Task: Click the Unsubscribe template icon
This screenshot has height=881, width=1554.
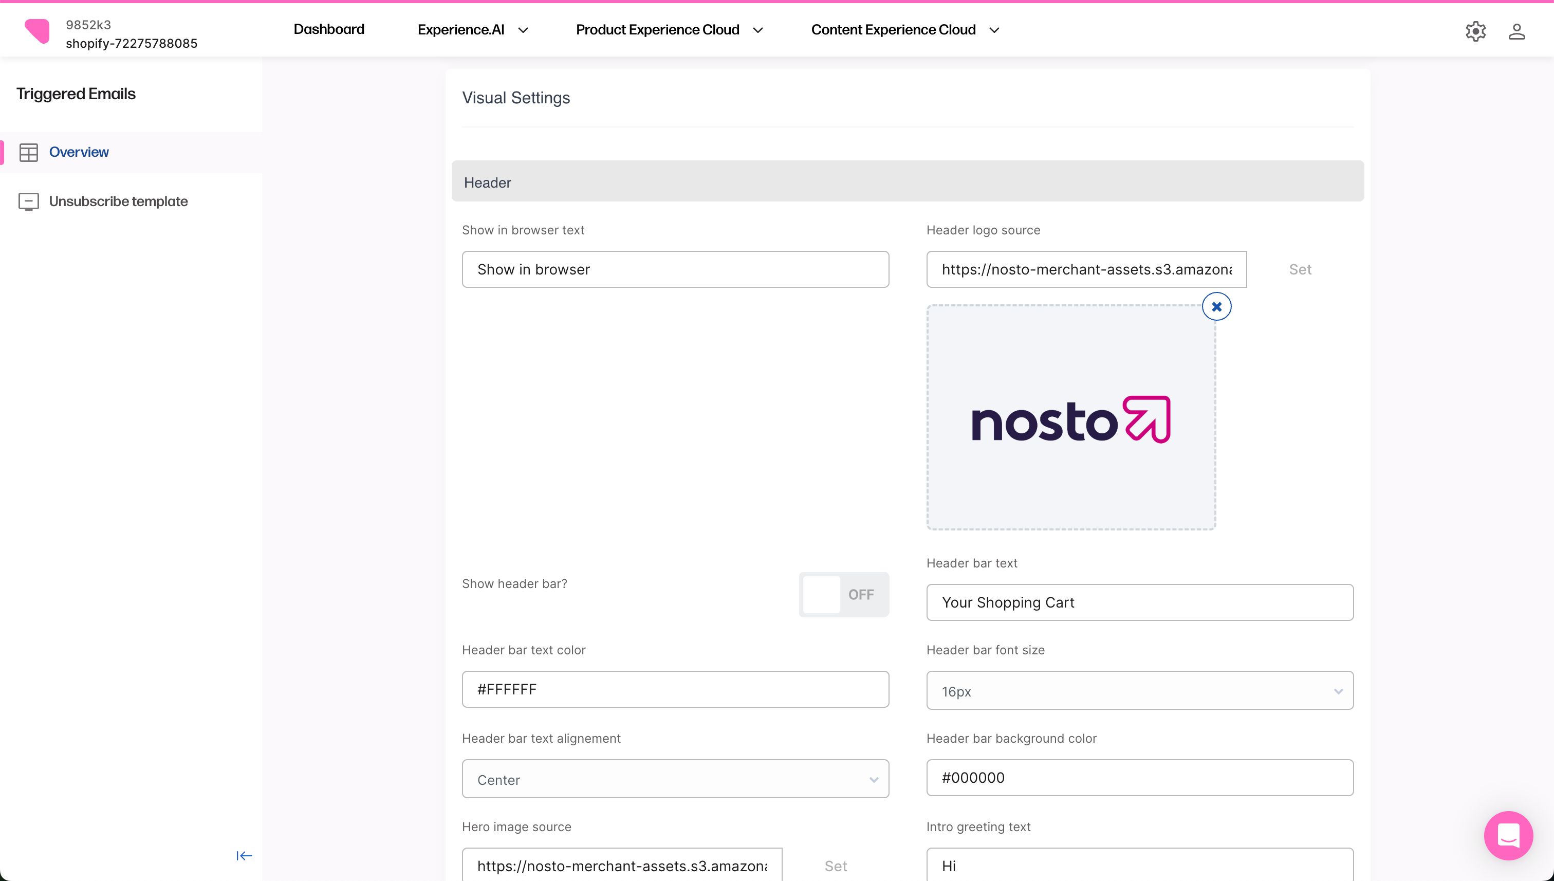Action: (28, 201)
